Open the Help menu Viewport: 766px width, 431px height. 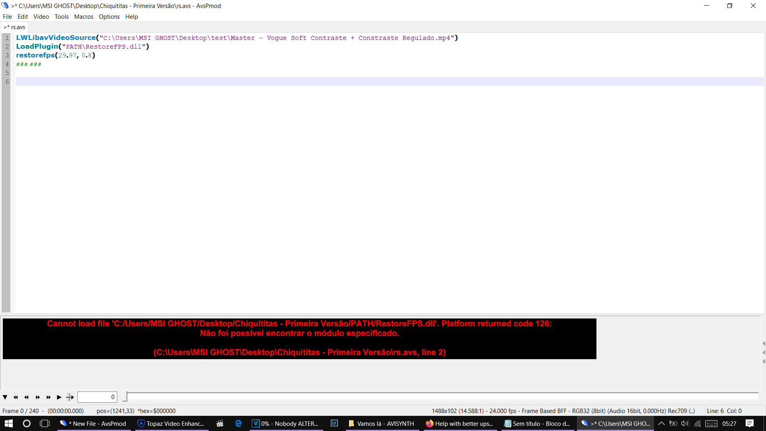coord(132,17)
